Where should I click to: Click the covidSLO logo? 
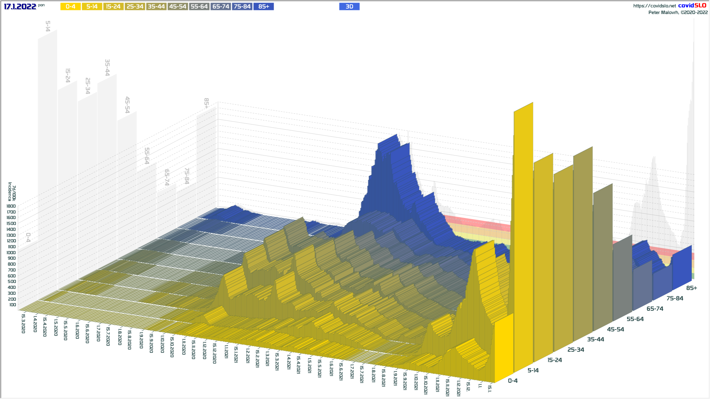coord(692,6)
